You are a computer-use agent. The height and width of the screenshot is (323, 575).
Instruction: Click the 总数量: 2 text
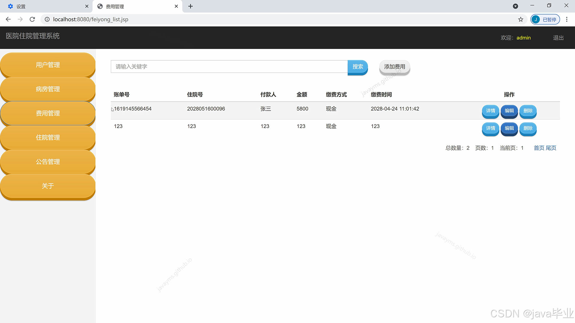(458, 148)
